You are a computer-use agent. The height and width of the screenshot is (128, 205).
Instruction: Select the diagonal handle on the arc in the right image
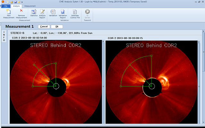130,65
